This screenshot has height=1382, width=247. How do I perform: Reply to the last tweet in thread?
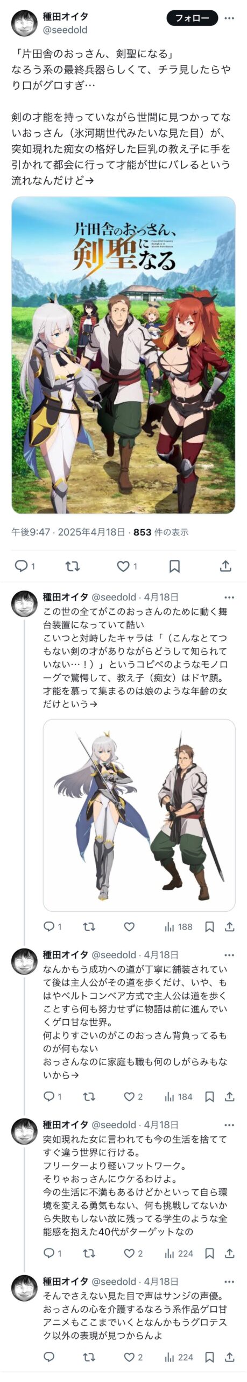click(x=48, y=1357)
